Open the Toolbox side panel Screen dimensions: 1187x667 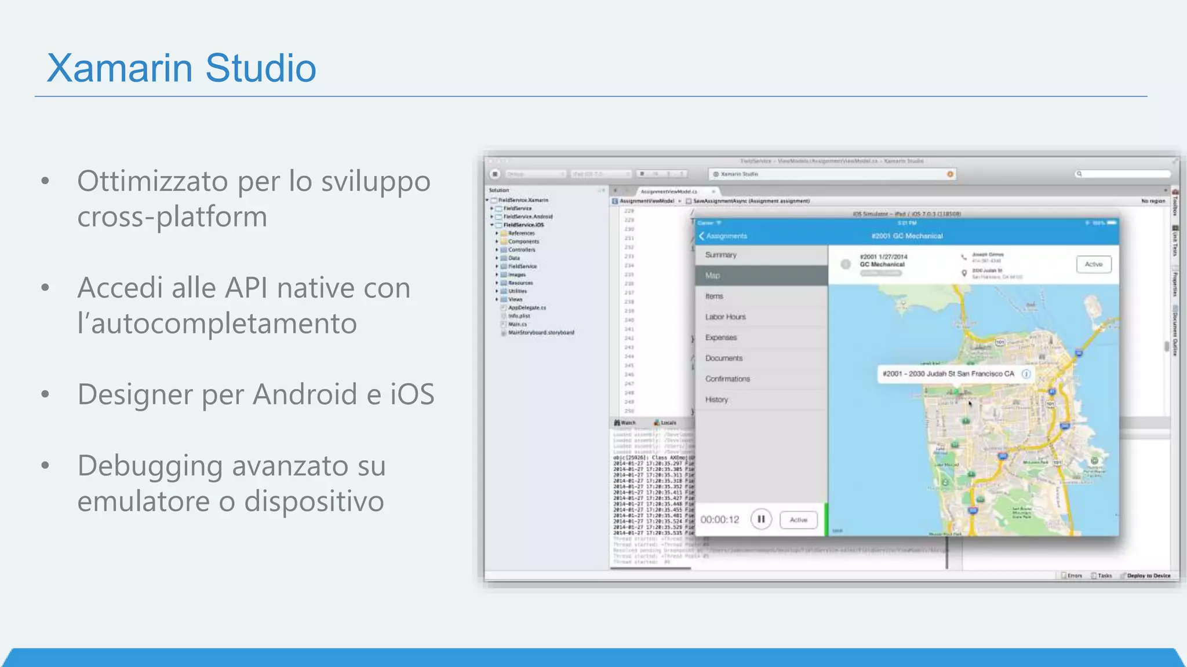(1175, 202)
